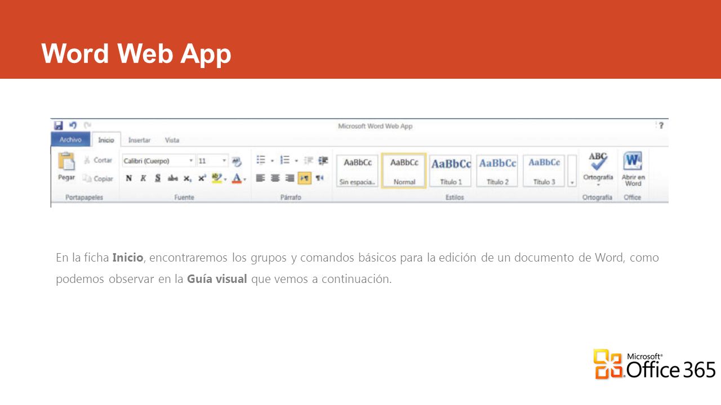Center align the text
This screenshot has height=405, width=721.
(275, 178)
